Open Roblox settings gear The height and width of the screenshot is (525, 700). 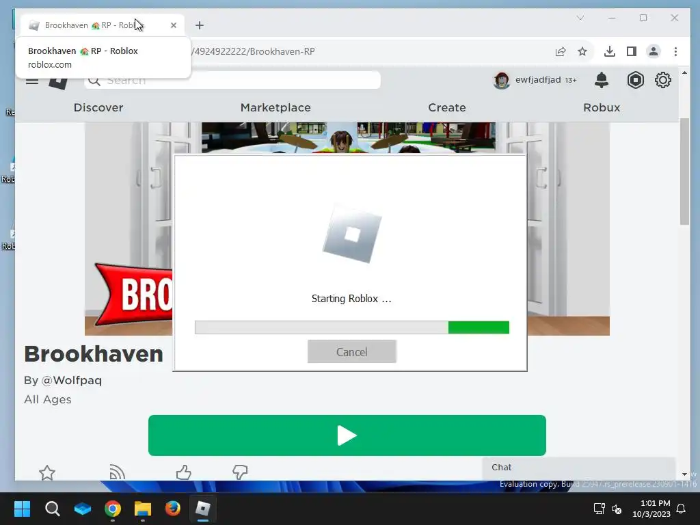663,80
